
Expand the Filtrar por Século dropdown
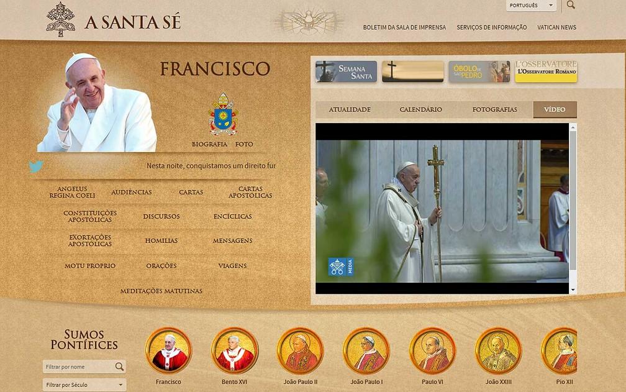(84, 385)
